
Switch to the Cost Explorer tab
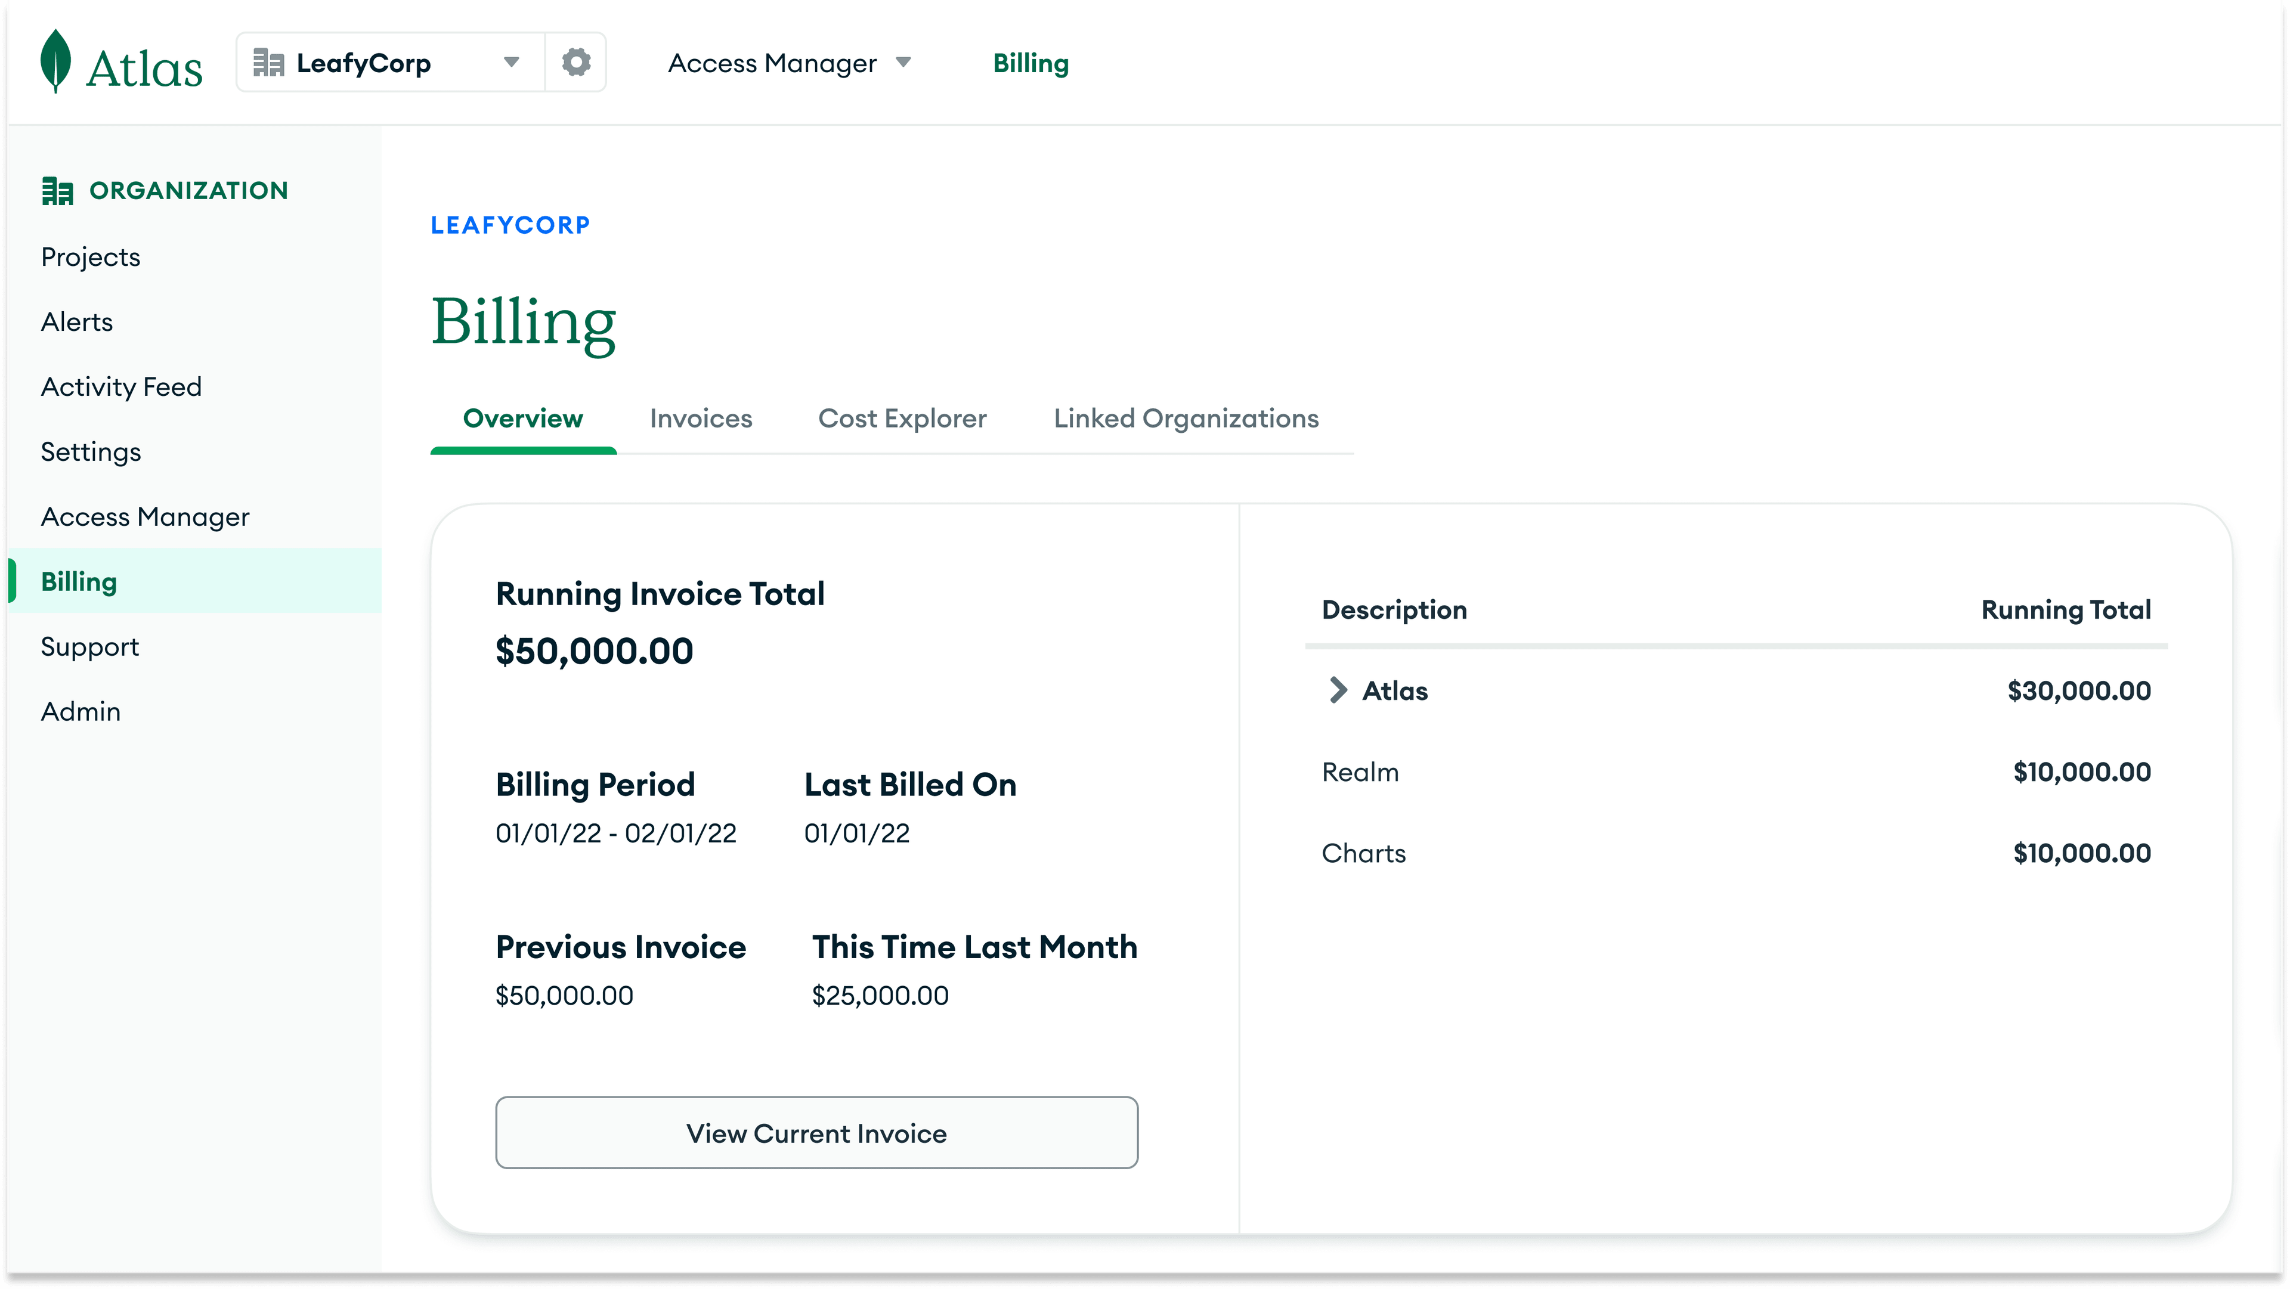tap(902, 418)
